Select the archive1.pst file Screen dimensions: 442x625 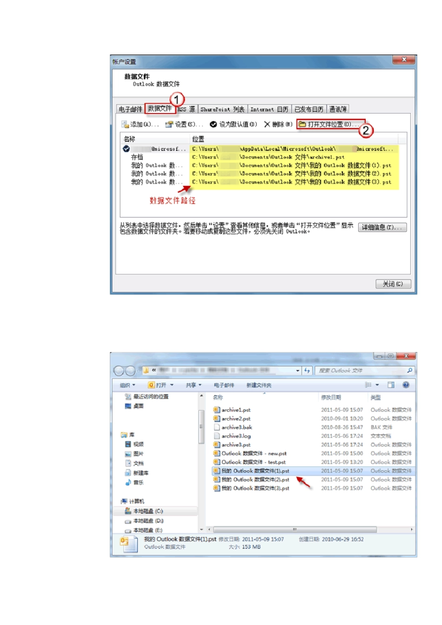click(x=232, y=410)
